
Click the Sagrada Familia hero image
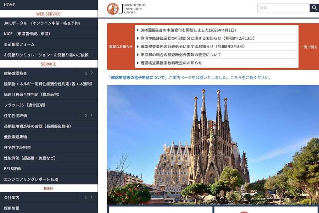[x=213, y=144]
